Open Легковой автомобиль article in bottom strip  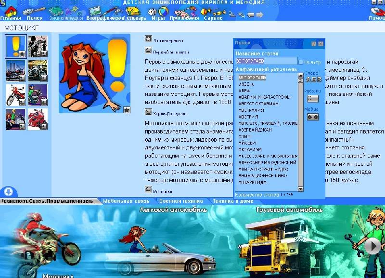click(173, 210)
